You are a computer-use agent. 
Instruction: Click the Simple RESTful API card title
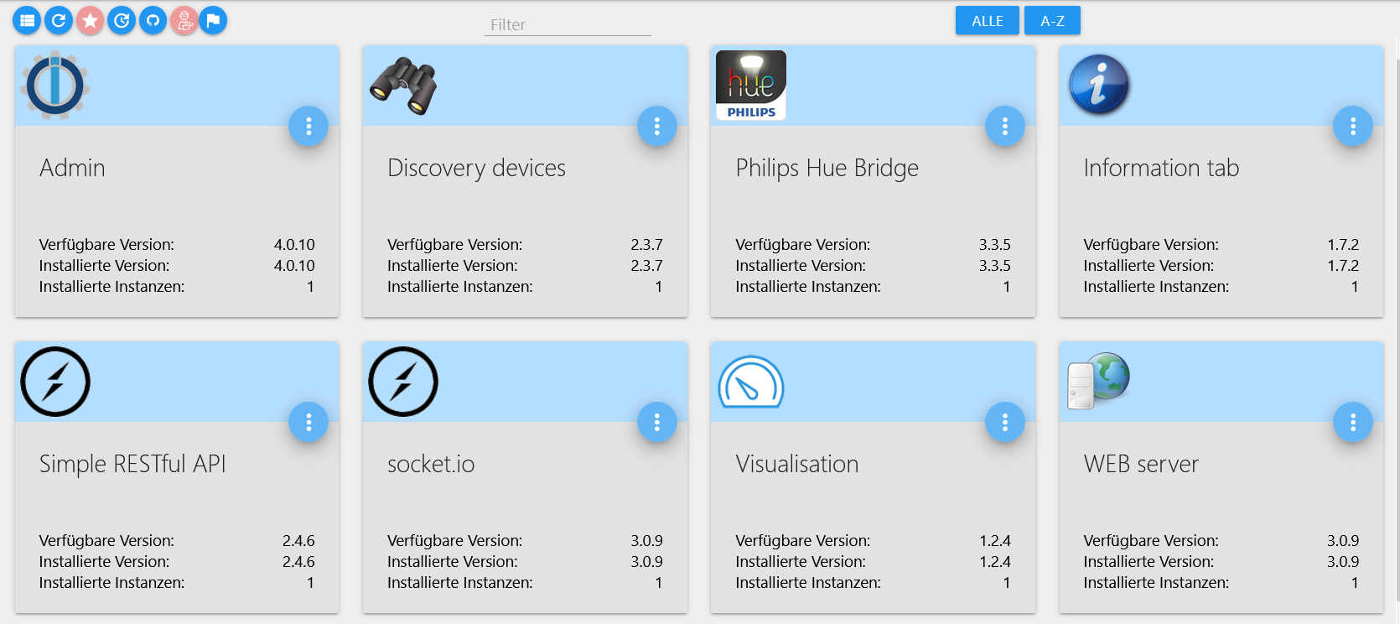[132, 464]
